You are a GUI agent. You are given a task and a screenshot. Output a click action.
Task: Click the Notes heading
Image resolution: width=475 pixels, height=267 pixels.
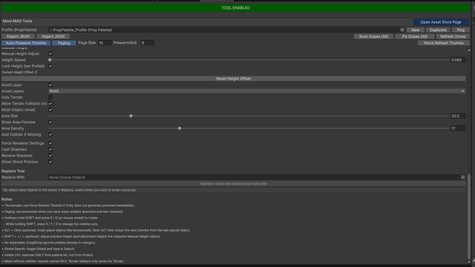pyautogui.click(x=7, y=199)
